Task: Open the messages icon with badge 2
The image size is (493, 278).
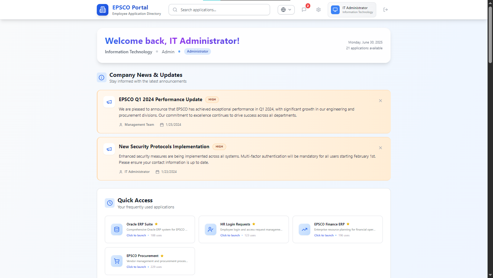Action: click(x=304, y=10)
